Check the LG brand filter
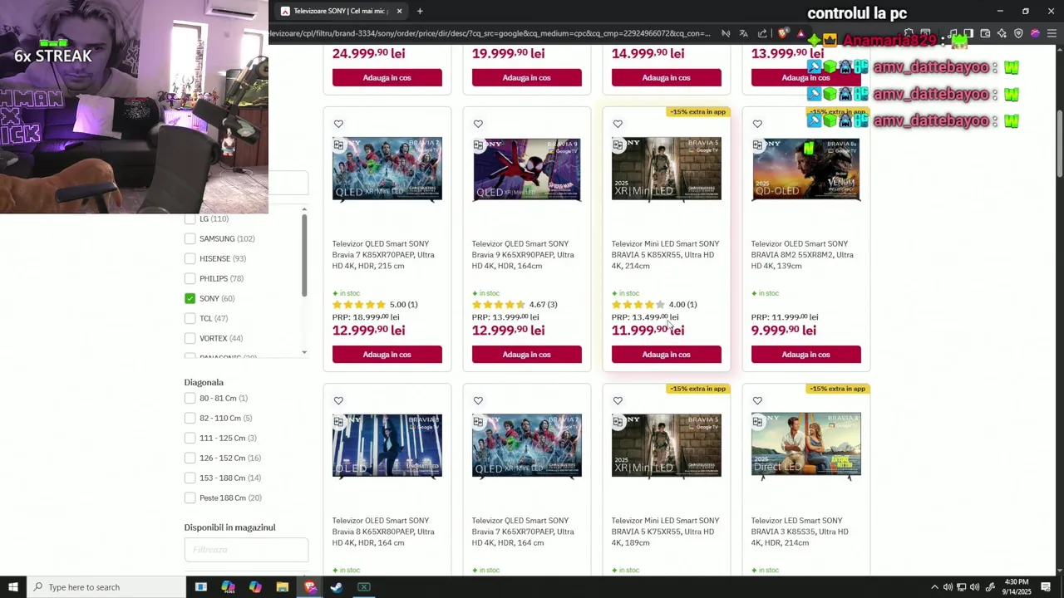The image size is (1064, 598). point(190,218)
